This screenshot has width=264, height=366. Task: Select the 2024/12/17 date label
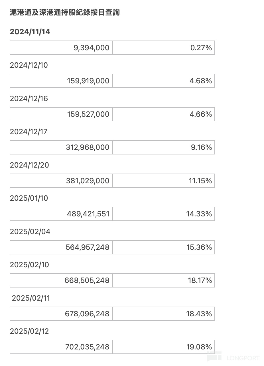click(29, 132)
